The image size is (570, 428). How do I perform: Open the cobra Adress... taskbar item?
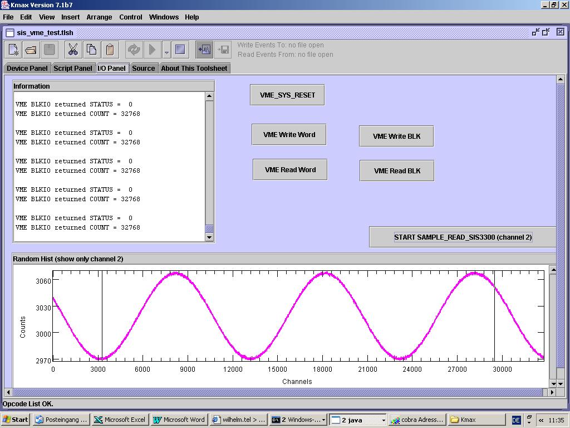[417, 420]
